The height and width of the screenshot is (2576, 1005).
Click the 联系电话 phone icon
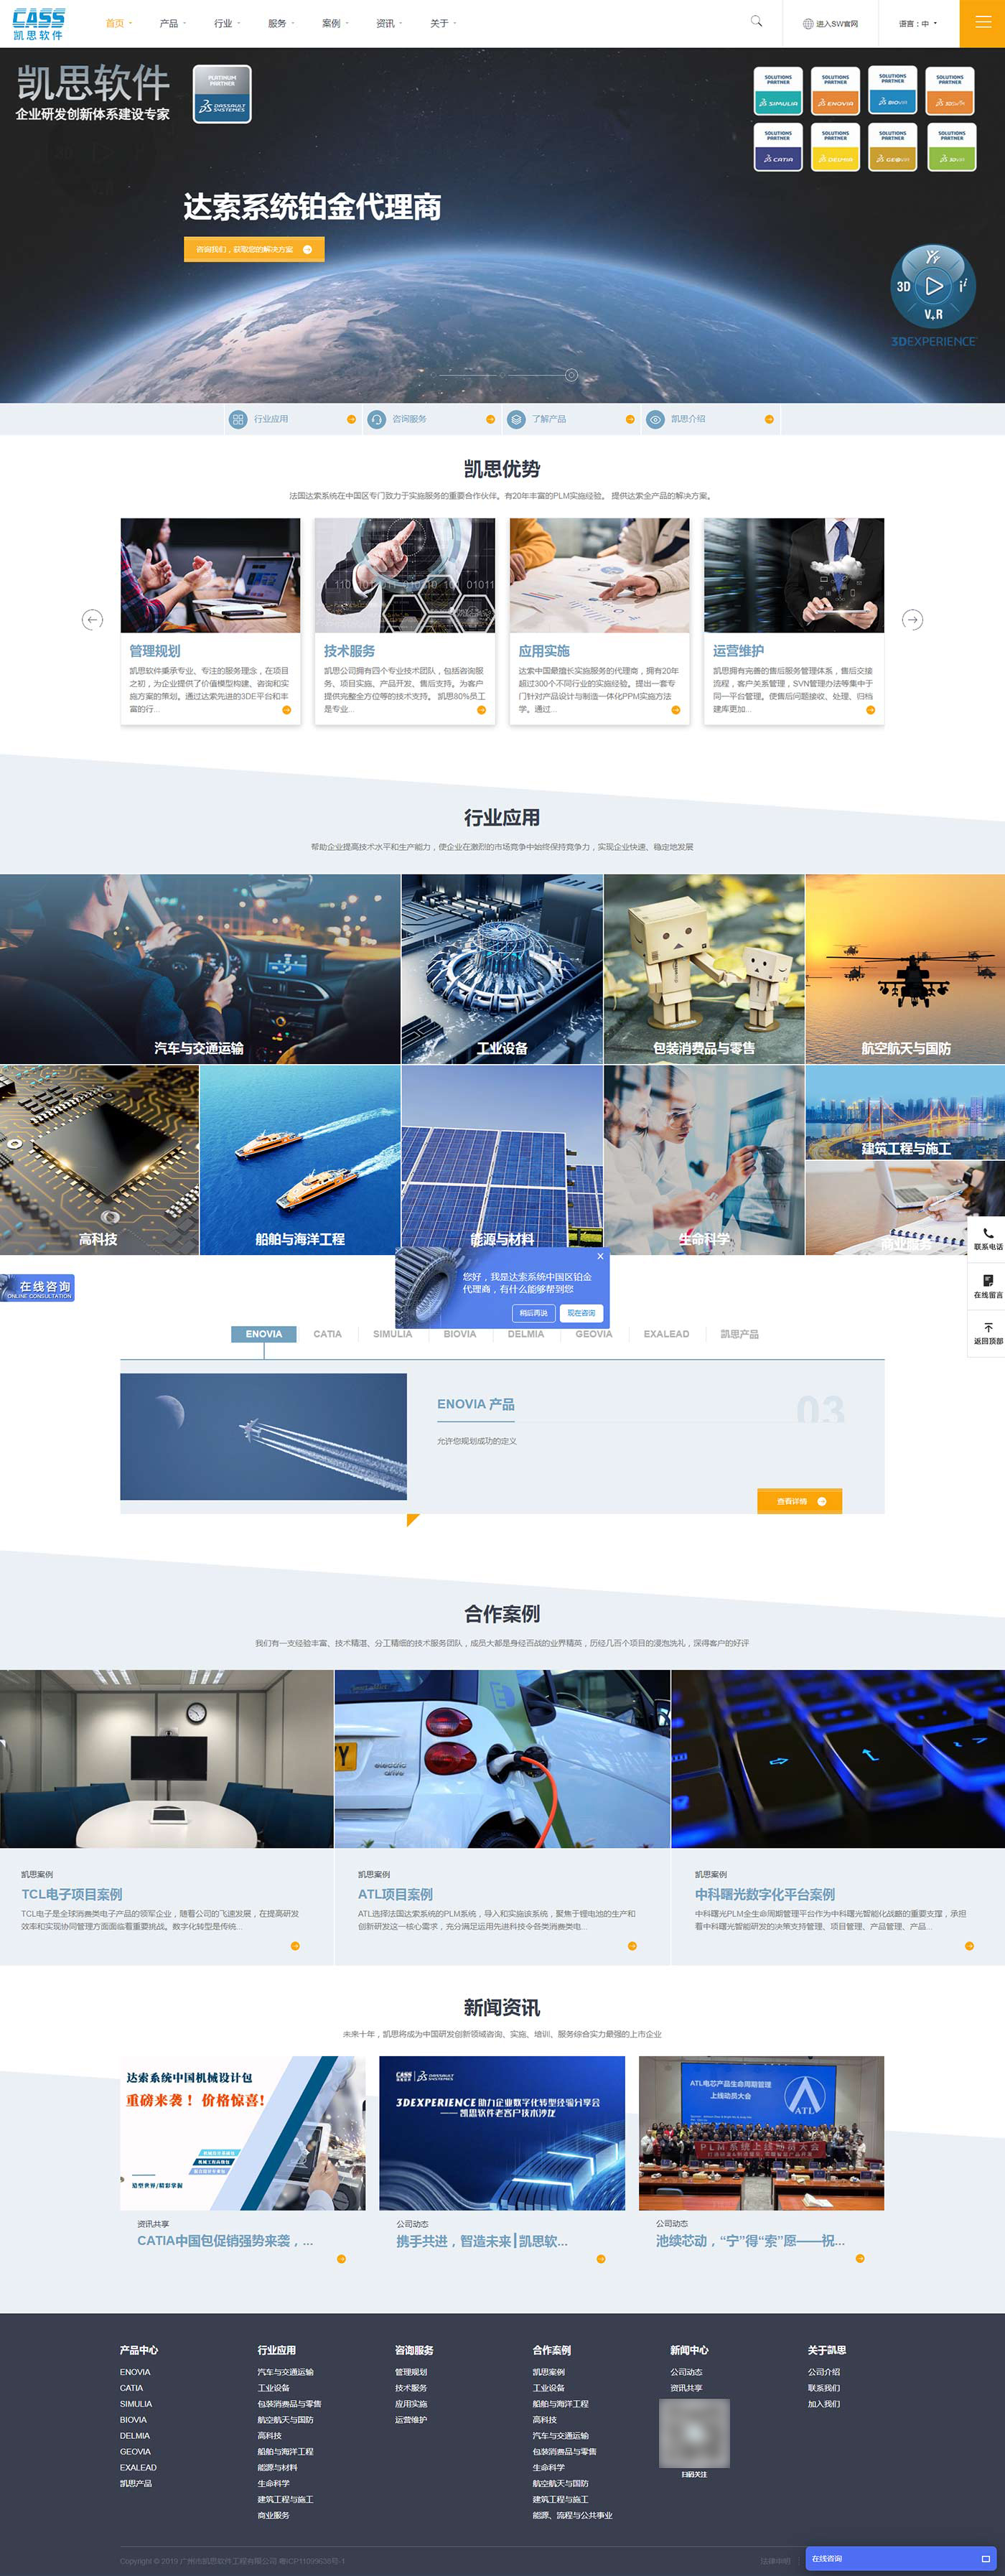pyautogui.click(x=988, y=1233)
